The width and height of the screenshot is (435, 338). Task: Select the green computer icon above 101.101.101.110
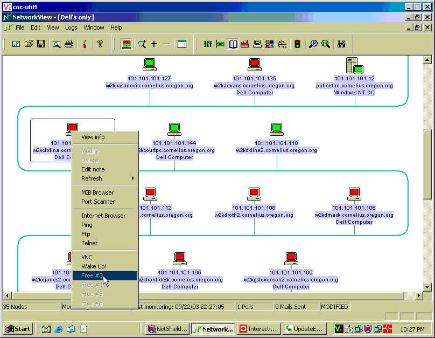pyautogui.click(x=277, y=129)
